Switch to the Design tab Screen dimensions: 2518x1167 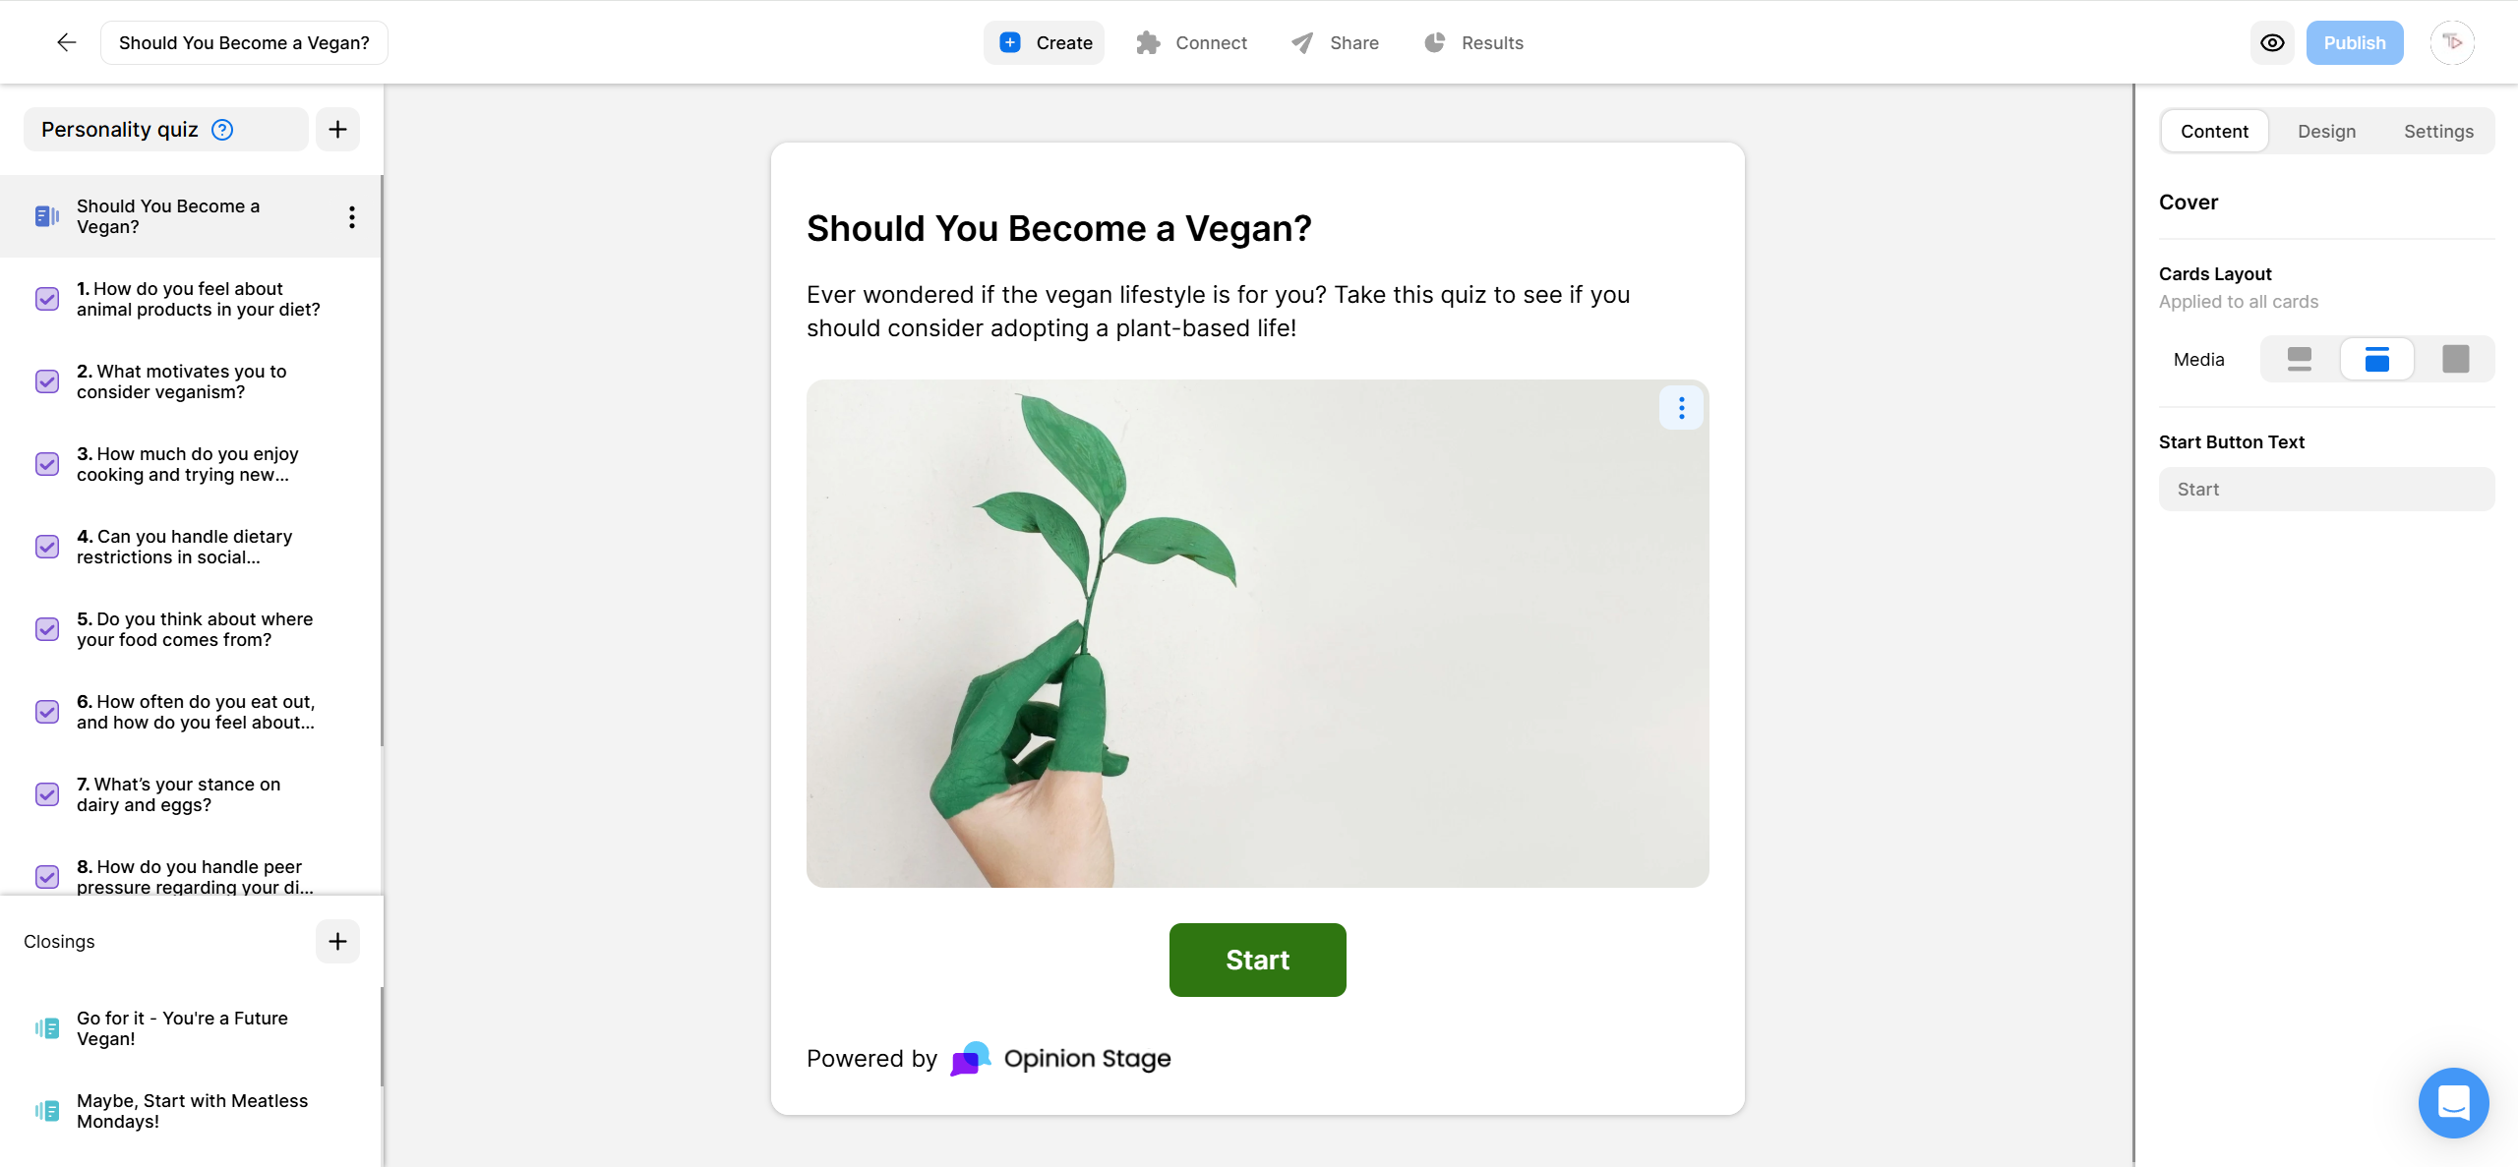tap(2327, 131)
